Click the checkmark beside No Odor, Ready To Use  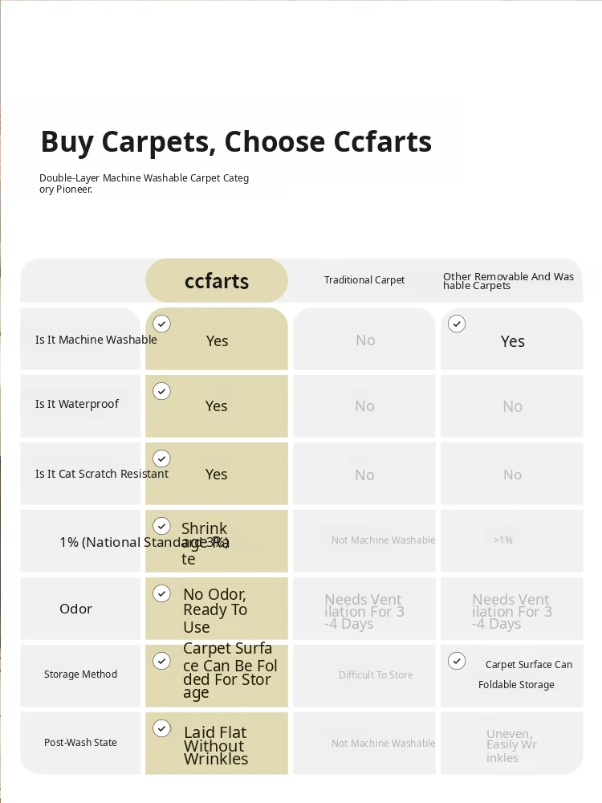(162, 593)
